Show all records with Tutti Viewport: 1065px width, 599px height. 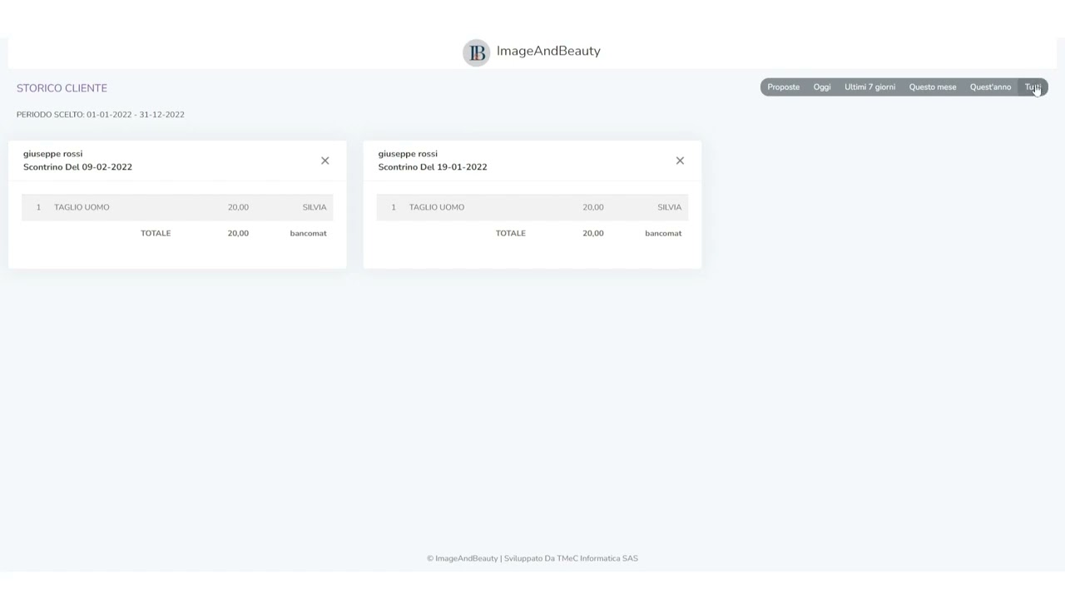click(1033, 87)
